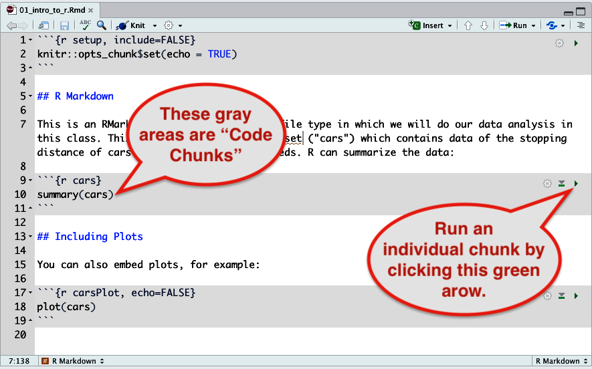Click the Run button in toolbar
592x369 pixels.
513,25
